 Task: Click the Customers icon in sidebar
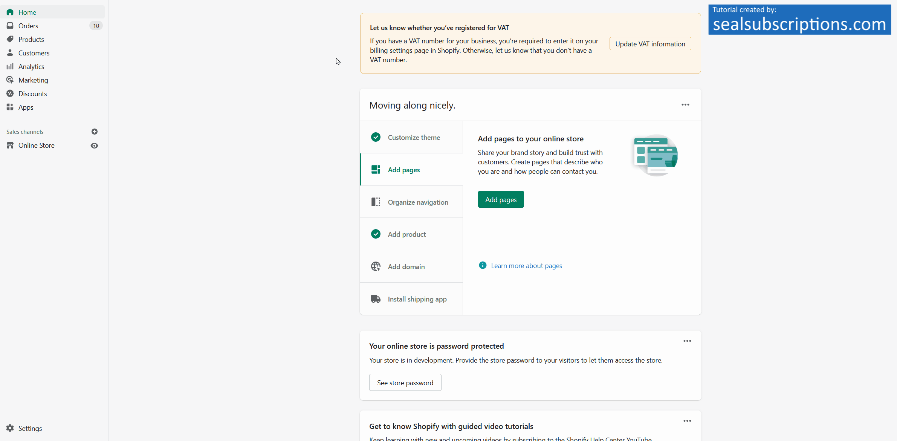click(10, 53)
